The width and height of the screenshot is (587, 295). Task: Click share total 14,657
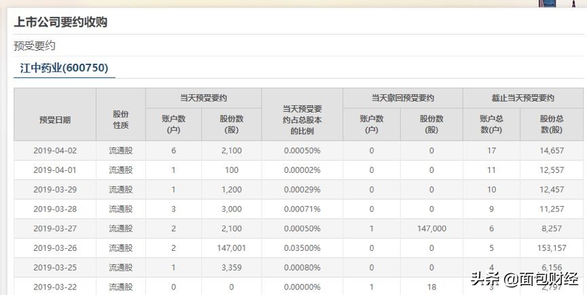tap(552, 151)
